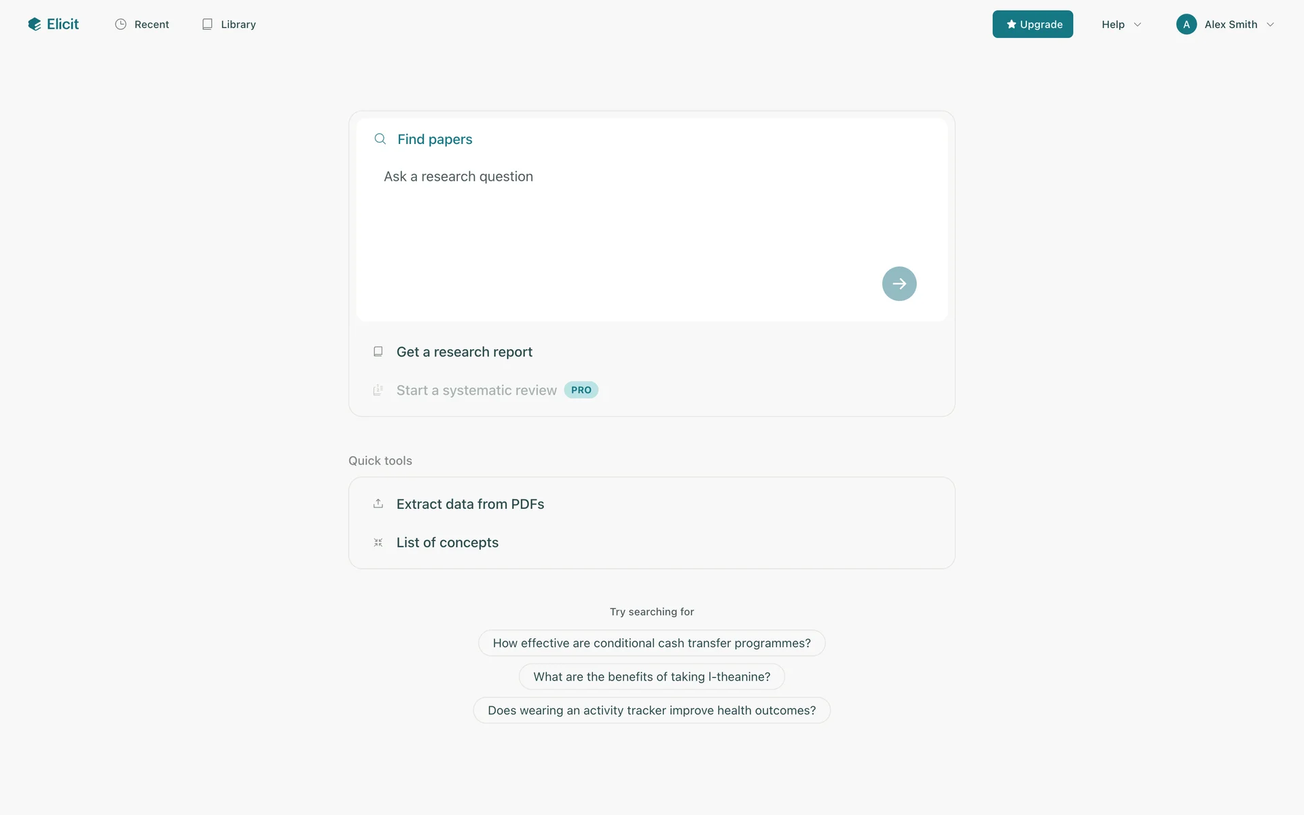Click the Alex Smith avatar circle
Screen dimensions: 1304x815
pos(1186,24)
